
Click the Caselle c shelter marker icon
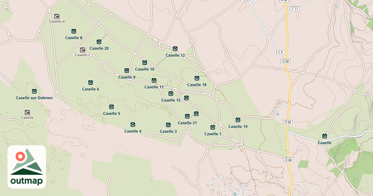82,50
